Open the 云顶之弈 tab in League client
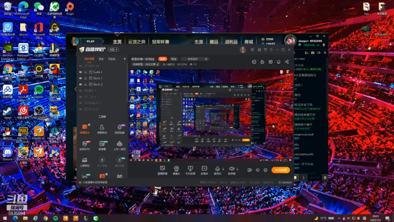 pos(137,41)
